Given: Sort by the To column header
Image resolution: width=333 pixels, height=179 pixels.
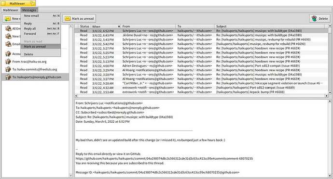Looking at the screenshot, I should point(195,26).
